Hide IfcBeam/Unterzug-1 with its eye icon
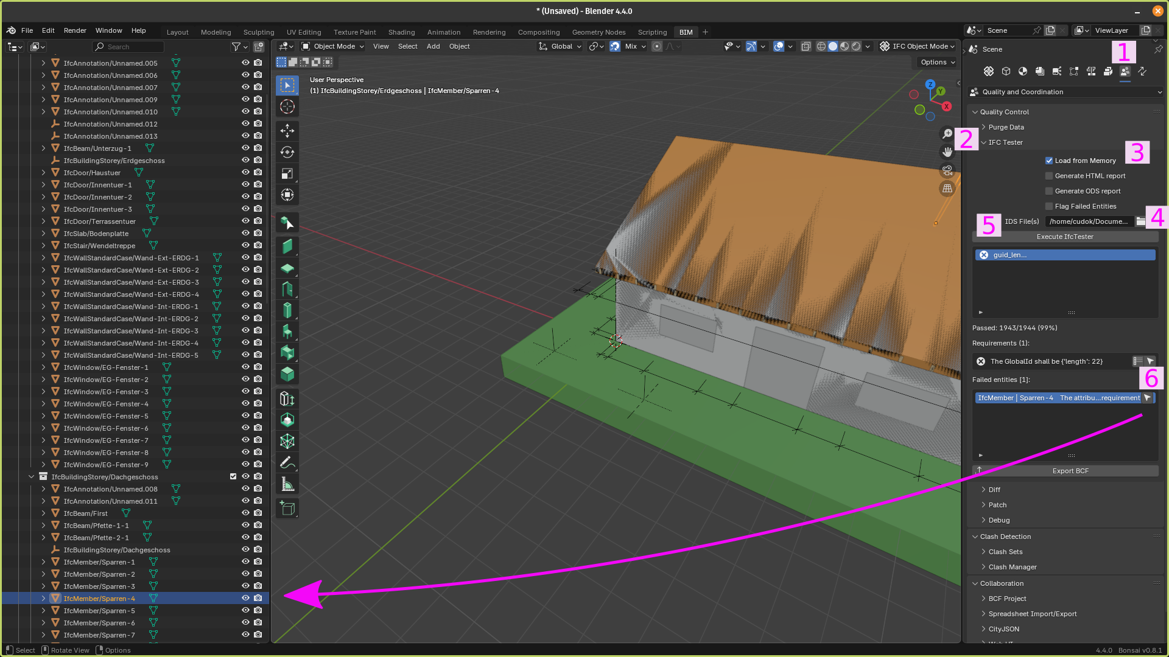Screen dimensions: 1169x657 (245, 148)
